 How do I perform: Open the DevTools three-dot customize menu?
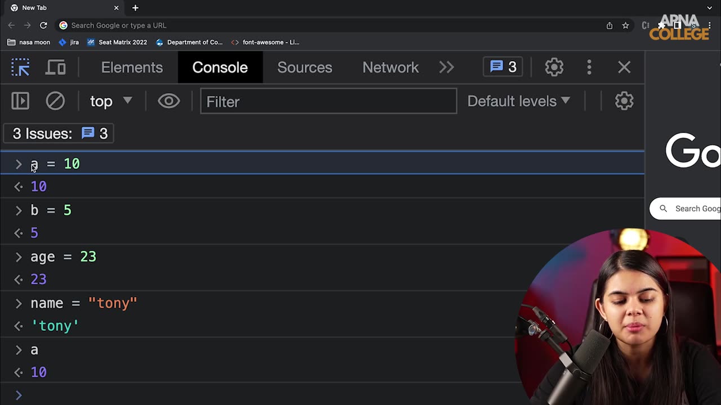click(589, 67)
